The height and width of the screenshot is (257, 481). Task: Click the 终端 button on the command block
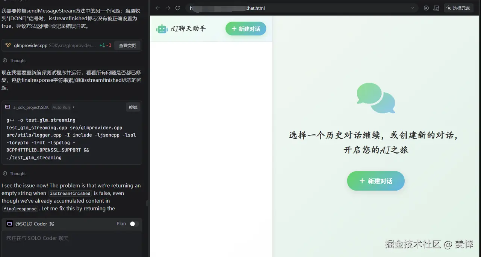(x=133, y=107)
